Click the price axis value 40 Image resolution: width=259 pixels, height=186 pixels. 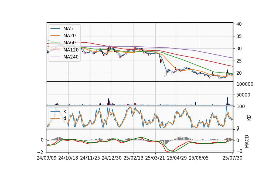coord(239,24)
